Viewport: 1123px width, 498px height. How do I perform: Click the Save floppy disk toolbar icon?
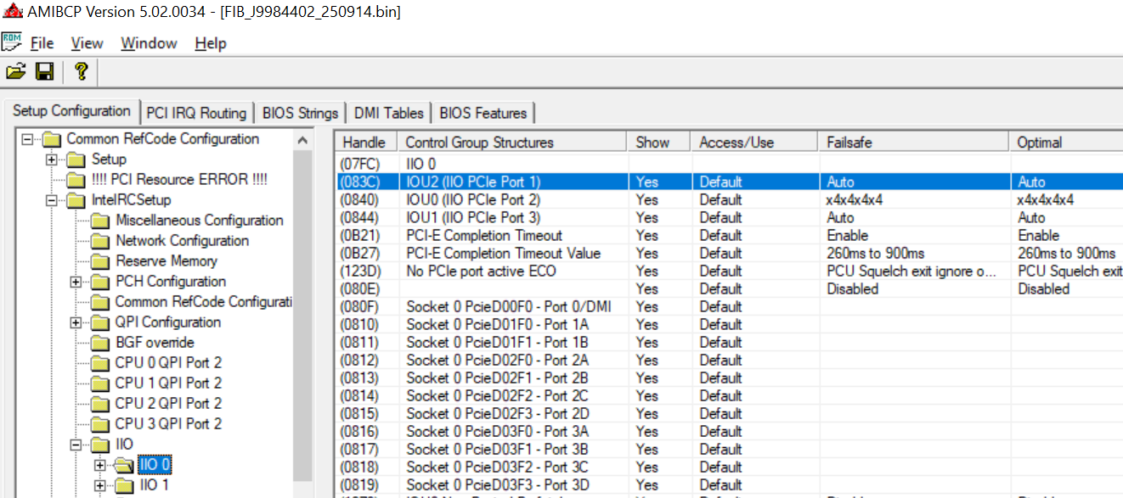44,71
